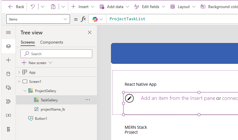Click the fx formula icon
This screenshot has height=140, width=238.
coord(84,19)
